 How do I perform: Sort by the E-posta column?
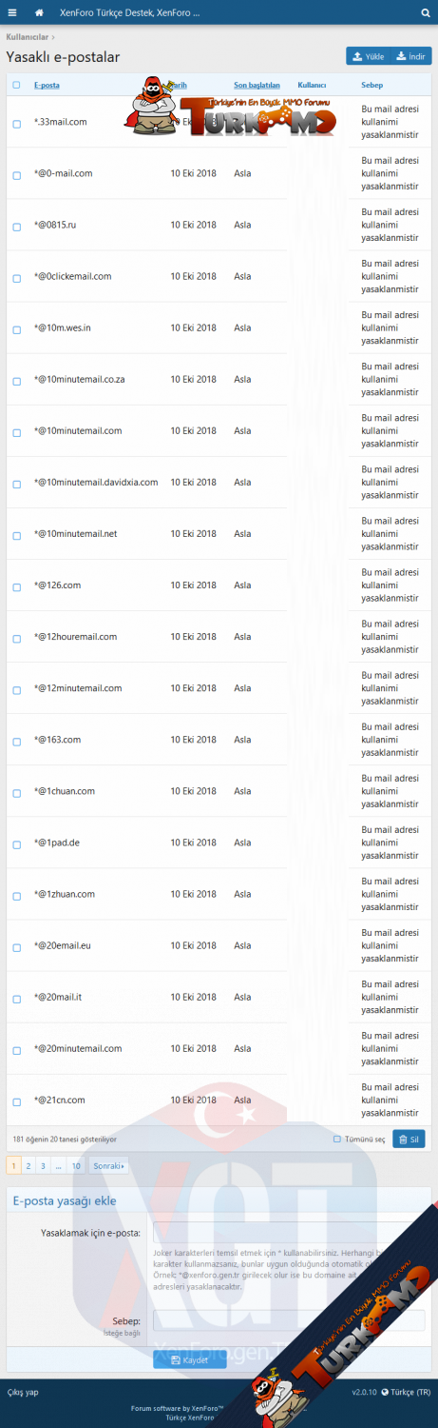click(x=47, y=85)
